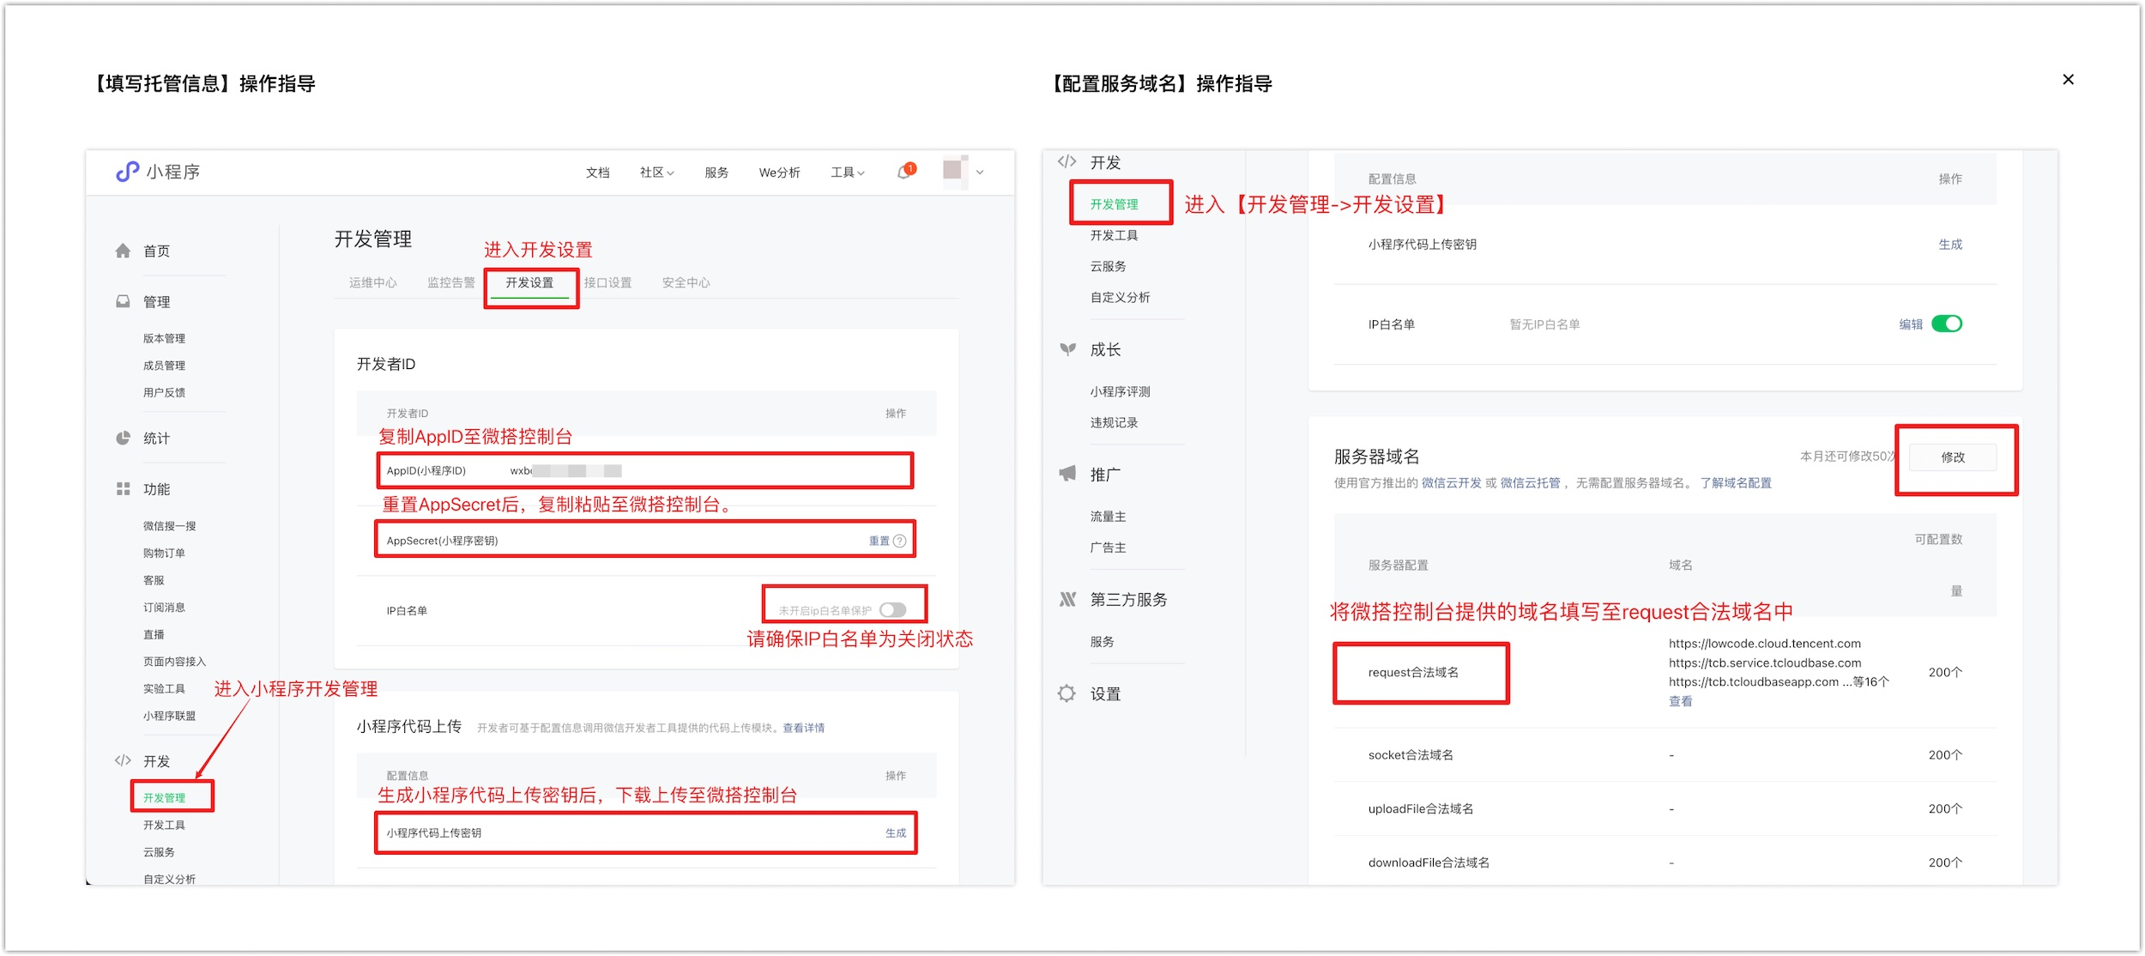Open the We分析 menu item
This screenshot has height=956, width=2145.
coord(779,172)
